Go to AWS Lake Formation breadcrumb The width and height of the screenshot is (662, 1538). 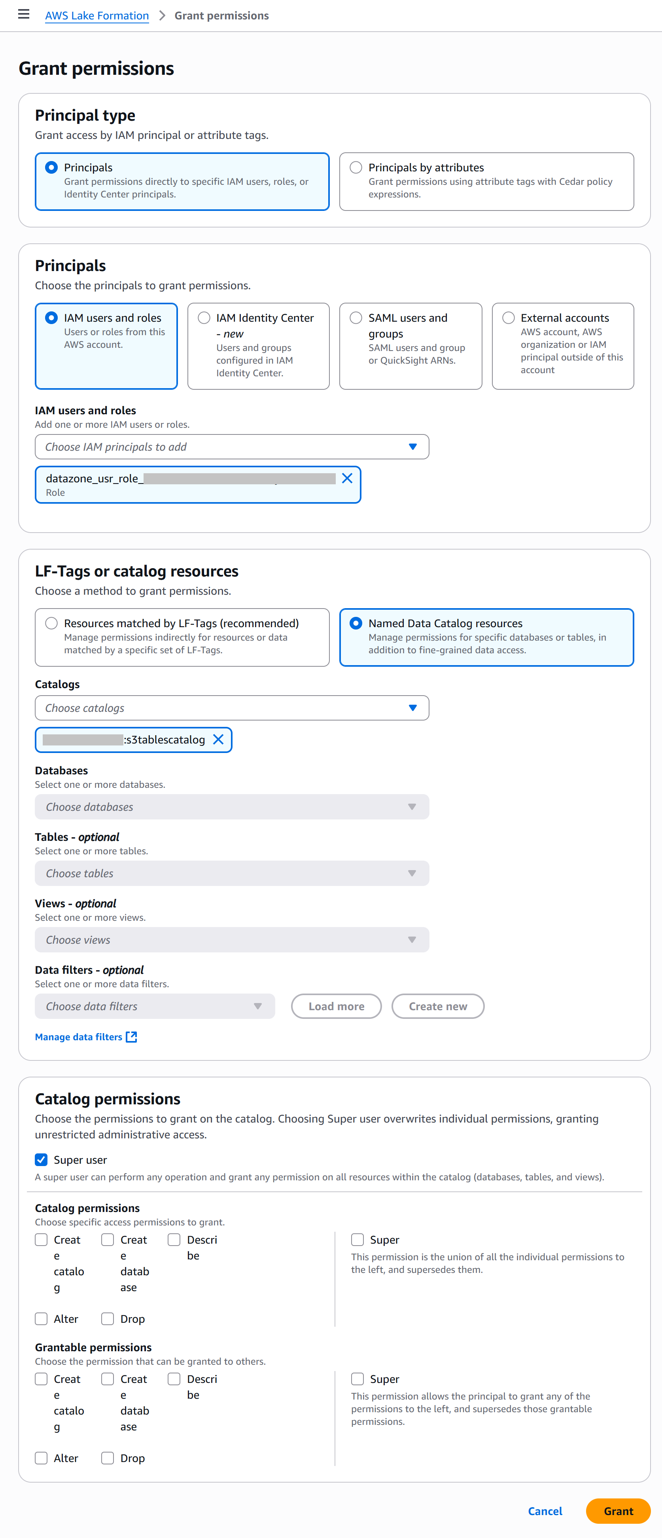(97, 15)
